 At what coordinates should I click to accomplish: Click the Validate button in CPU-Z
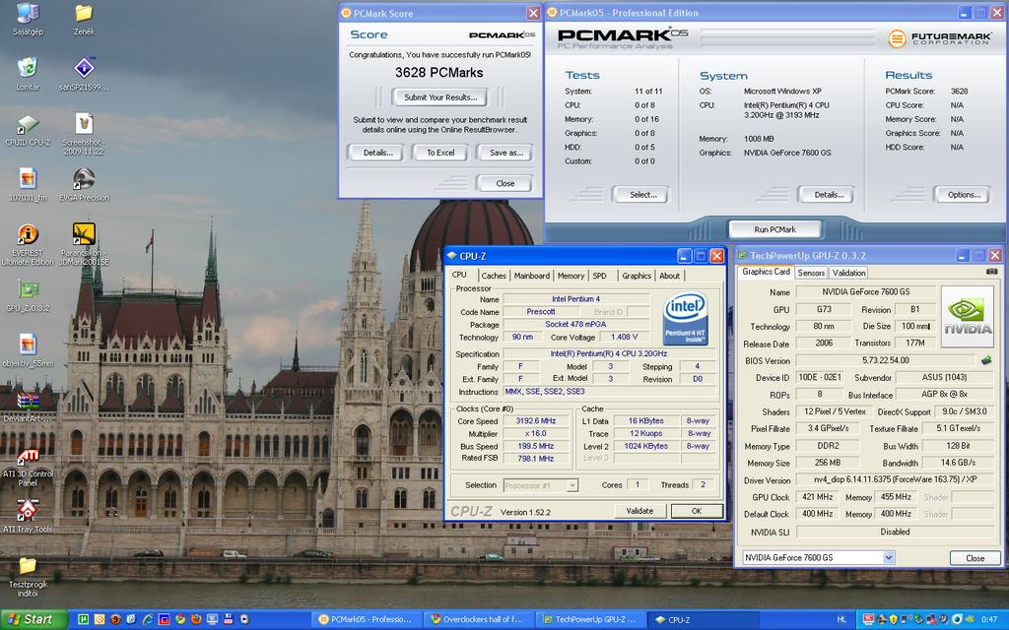pos(639,511)
